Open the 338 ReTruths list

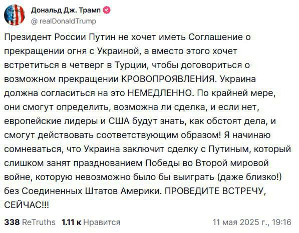[30, 222]
